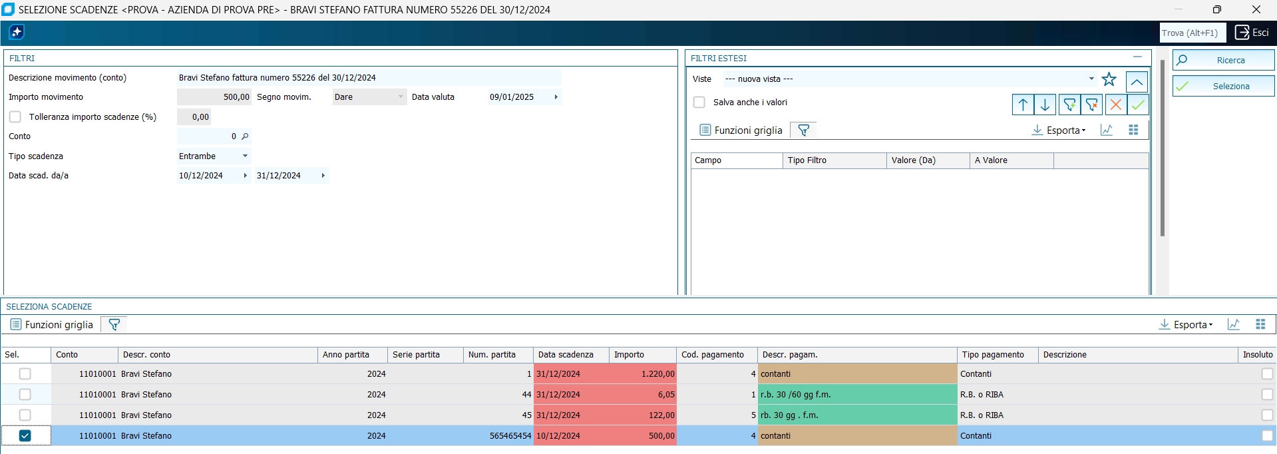Uncheck the selected row with partita 565465454
The height and width of the screenshot is (454, 1277).
point(25,436)
